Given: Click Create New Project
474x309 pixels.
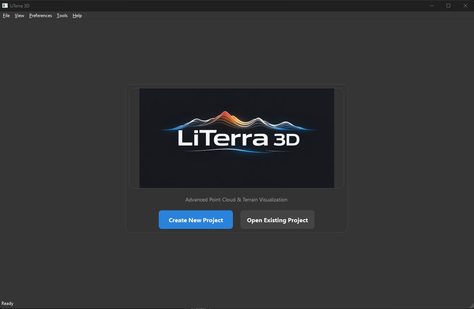Looking at the screenshot, I should coord(195,219).
